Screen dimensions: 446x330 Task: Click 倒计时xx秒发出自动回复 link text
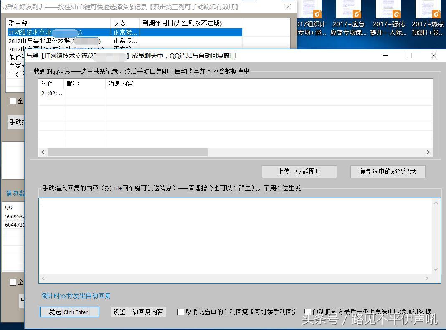point(76,296)
